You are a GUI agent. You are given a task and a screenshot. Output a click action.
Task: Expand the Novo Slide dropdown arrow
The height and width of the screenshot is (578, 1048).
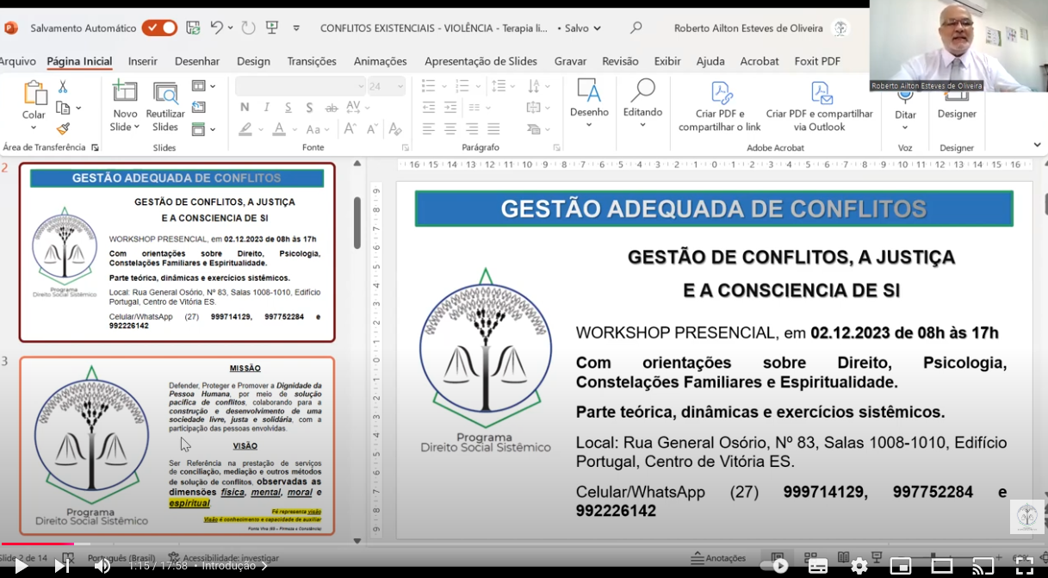[x=138, y=127]
